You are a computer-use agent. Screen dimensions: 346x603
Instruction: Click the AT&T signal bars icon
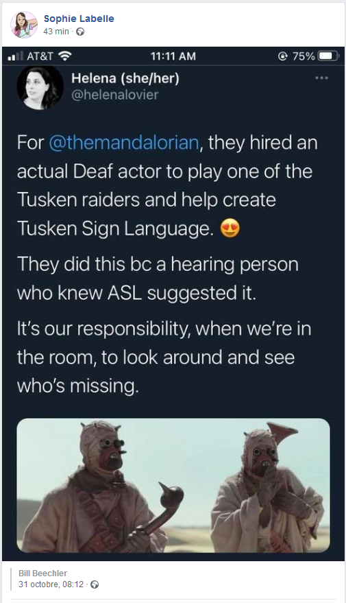click(14, 56)
